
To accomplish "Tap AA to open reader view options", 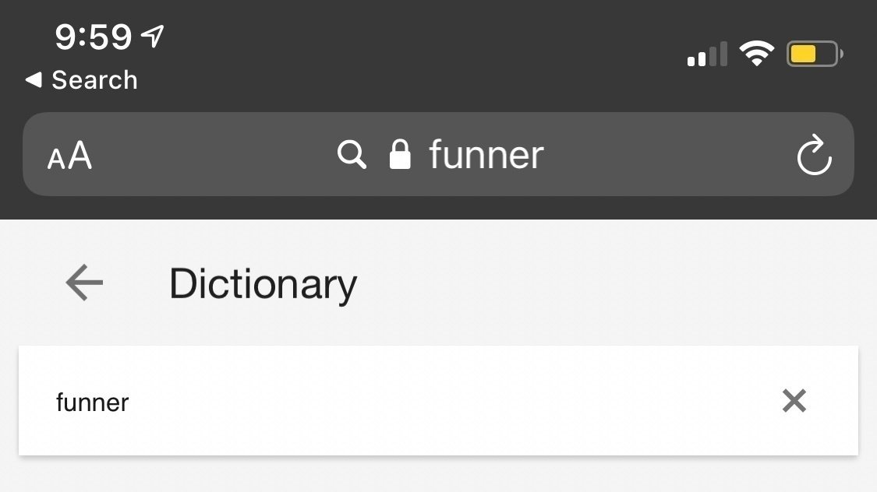I will (x=69, y=155).
